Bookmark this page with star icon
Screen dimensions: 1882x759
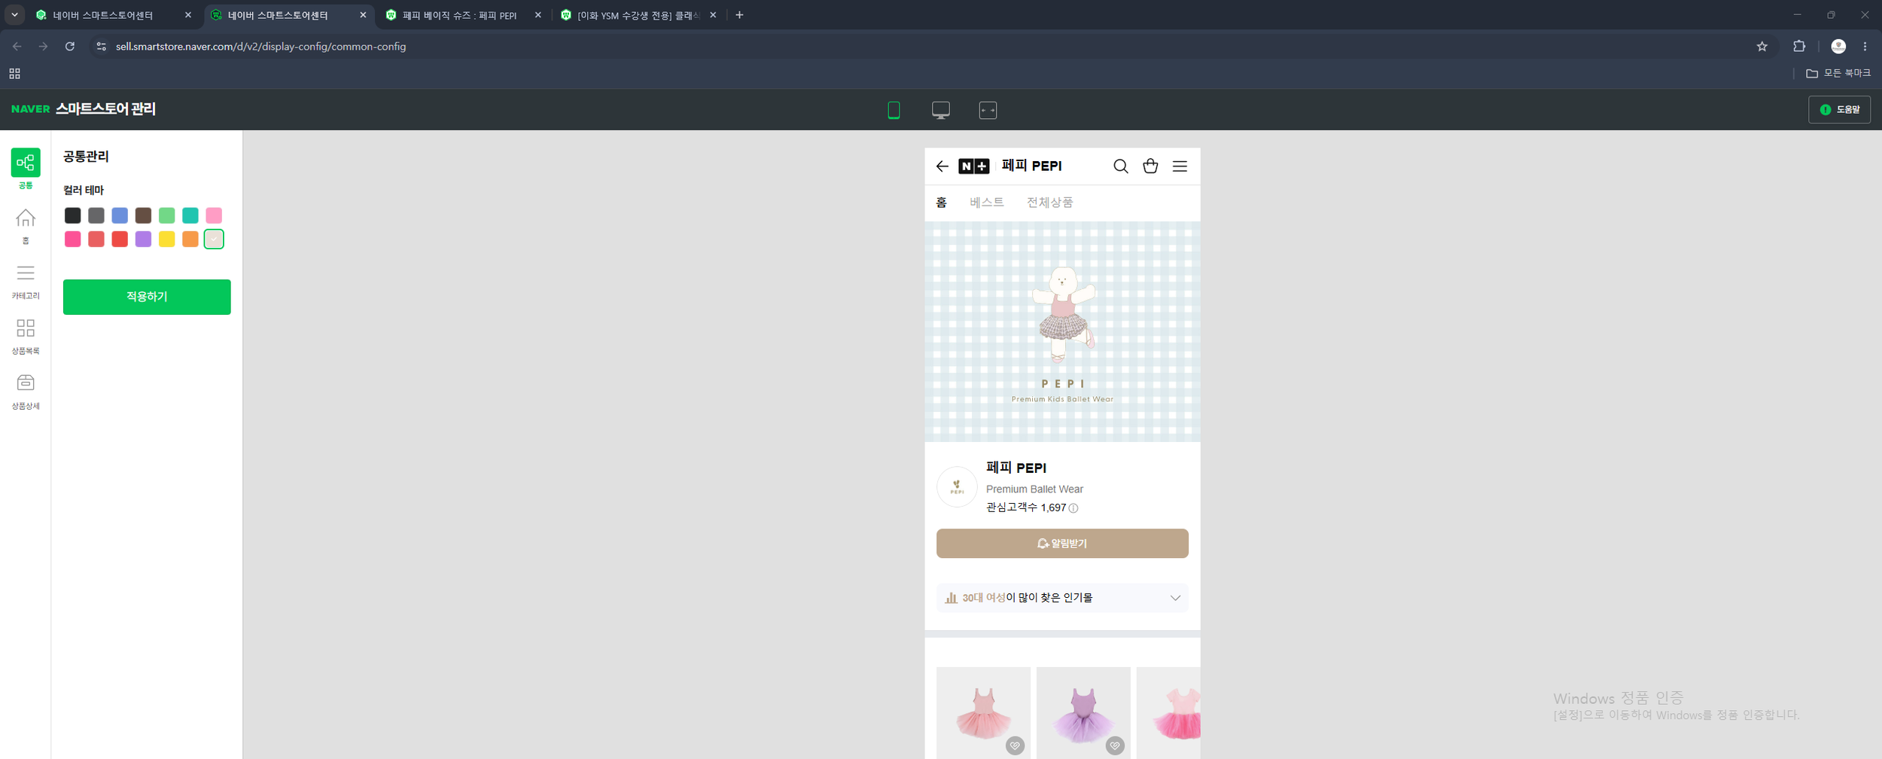(1762, 47)
